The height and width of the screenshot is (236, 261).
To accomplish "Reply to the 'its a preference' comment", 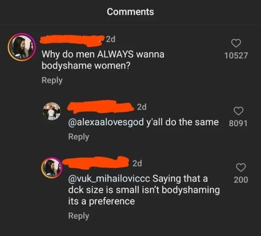I will pyautogui.click(x=79, y=216).
